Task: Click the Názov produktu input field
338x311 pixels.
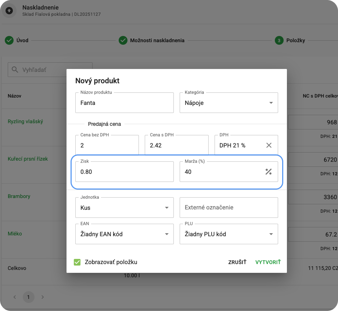Action: point(124,103)
